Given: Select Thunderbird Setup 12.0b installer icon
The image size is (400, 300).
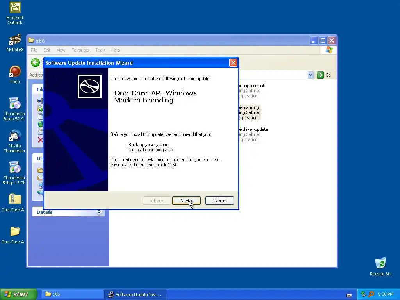Looking at the screenshot, I should coord(14,173).
